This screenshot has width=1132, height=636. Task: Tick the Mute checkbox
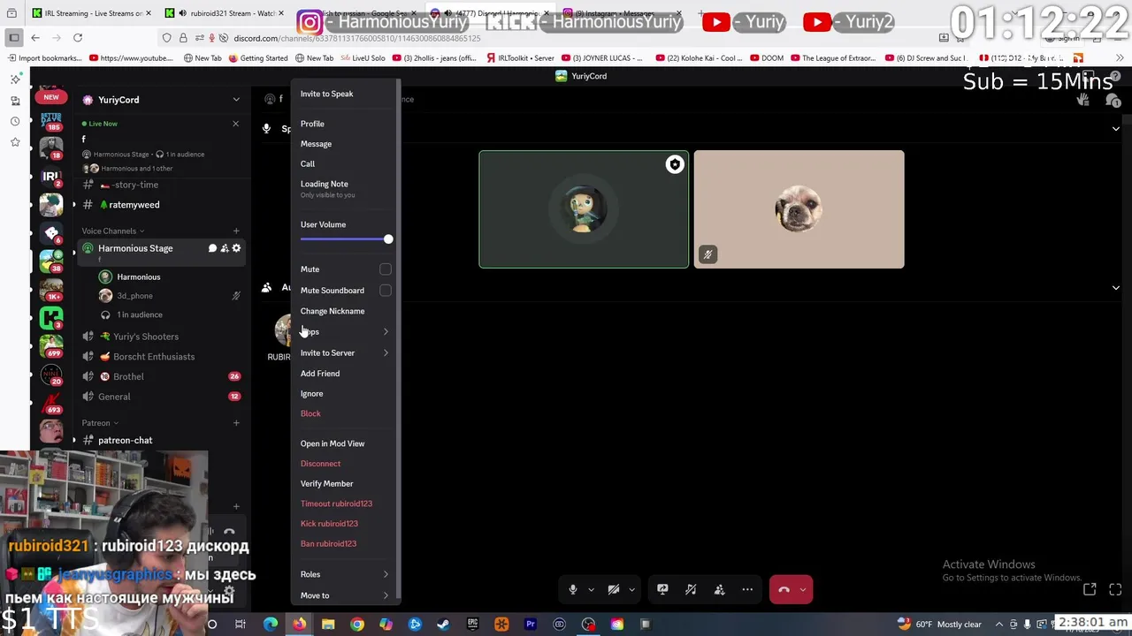[386, 269]
